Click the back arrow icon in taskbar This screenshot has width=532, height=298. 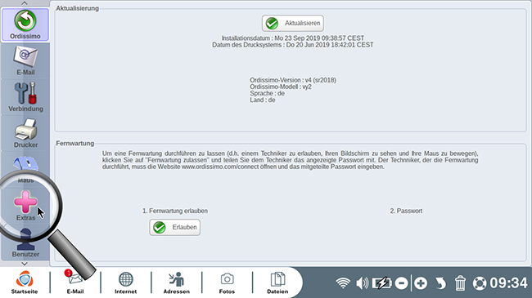pos(440,283)
